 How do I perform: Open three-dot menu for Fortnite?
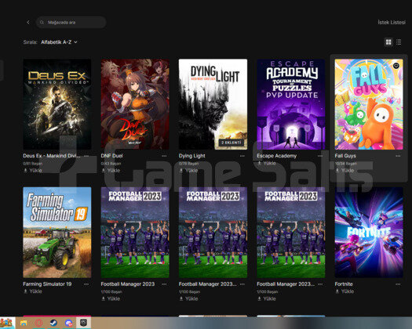click(x=398, y=284)
